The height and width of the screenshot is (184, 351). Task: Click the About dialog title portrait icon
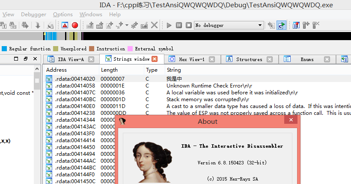point(122,121)
